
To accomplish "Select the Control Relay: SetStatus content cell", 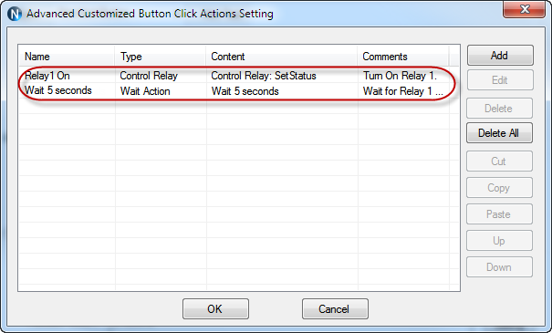I will coord(264,76).
